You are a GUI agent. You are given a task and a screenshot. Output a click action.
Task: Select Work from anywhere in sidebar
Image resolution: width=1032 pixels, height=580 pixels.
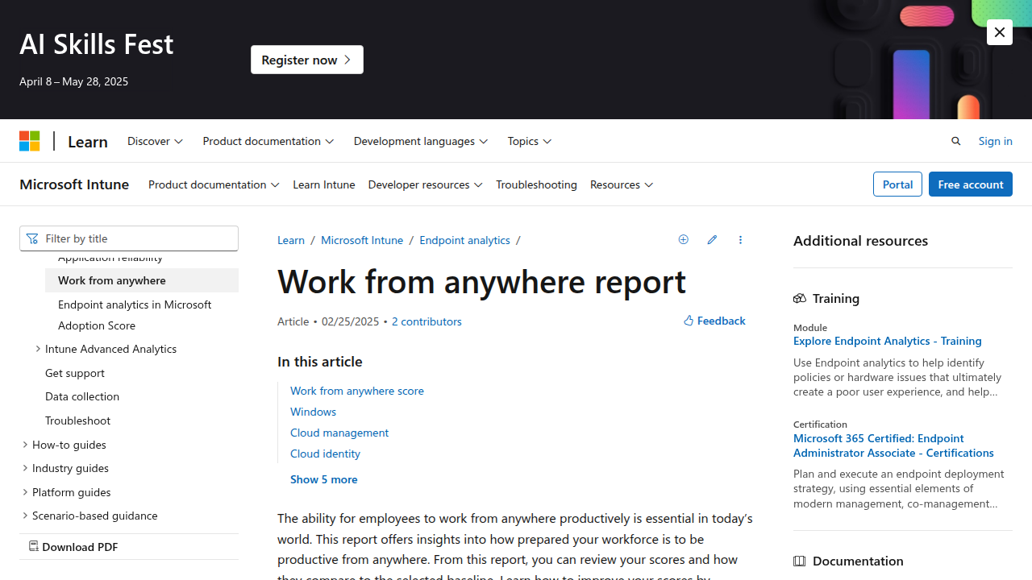[x=142, y=280]
